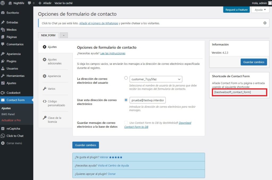Click the Código personalizado code brackets icon
This screenshot has height=180, width=272.
tap(45, 101)
